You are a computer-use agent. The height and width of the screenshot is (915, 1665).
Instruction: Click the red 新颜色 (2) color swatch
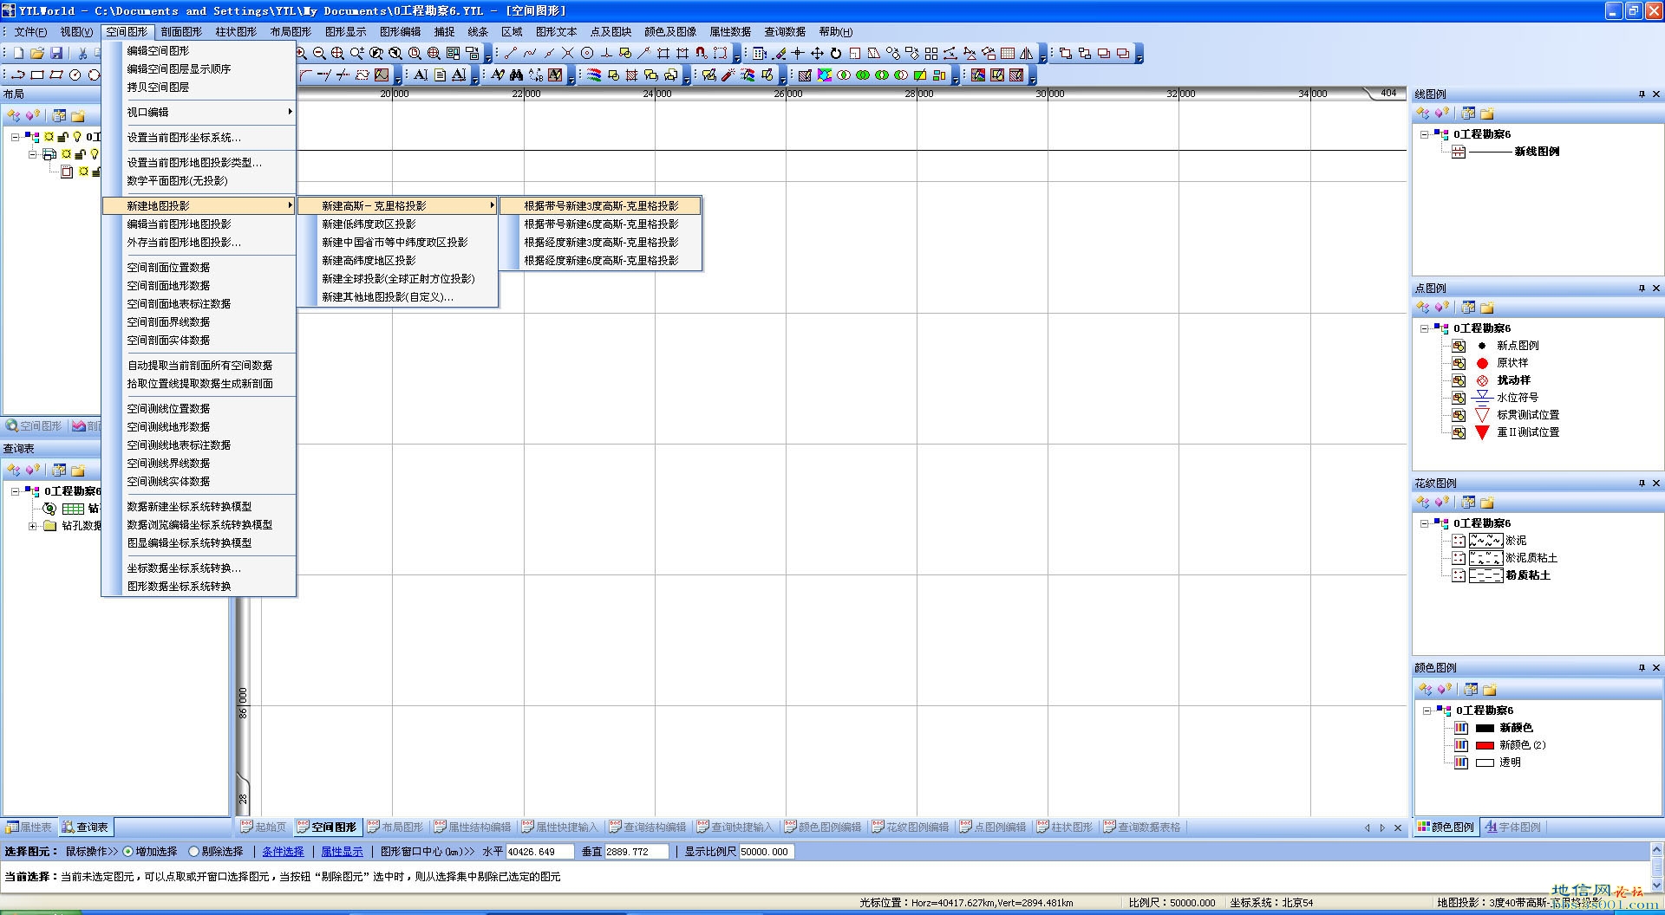(x=1485, y=746)
